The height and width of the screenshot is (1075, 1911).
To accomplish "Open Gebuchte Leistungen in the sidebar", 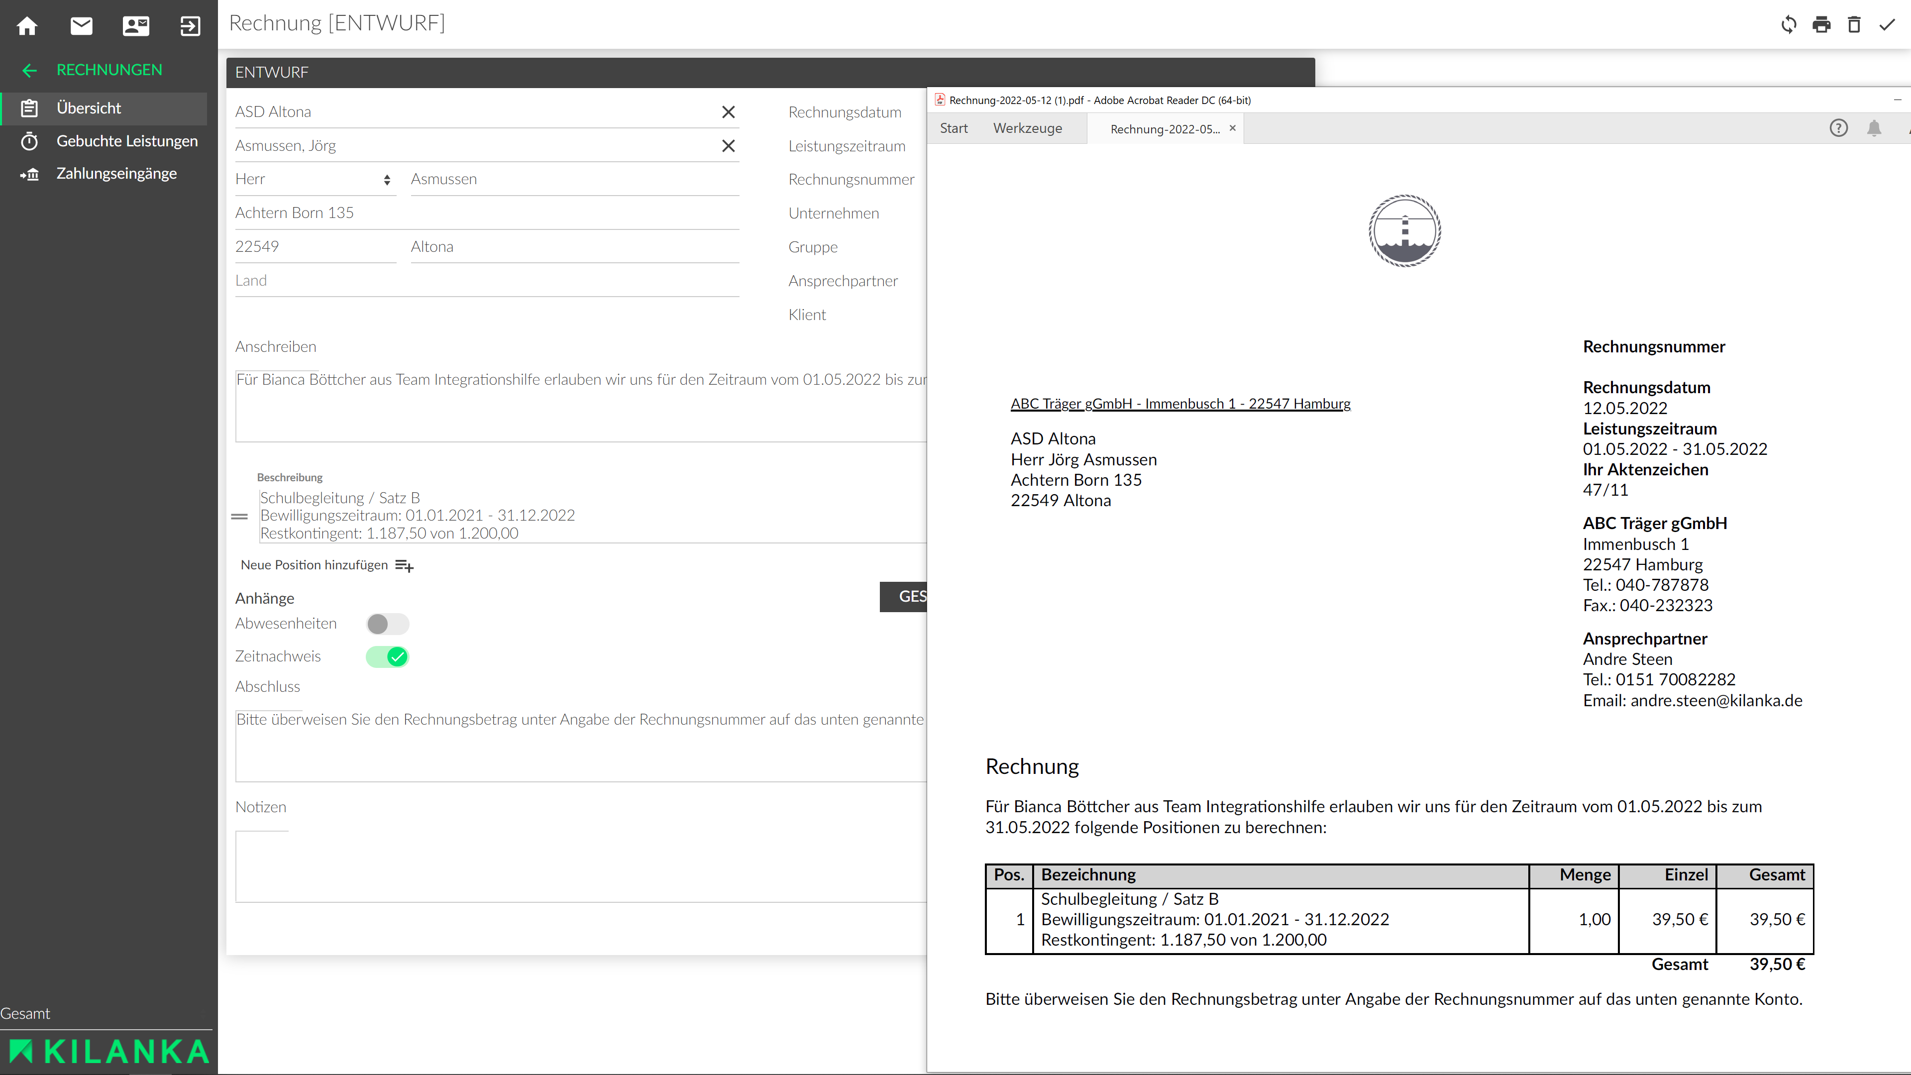I will click(127, 141).
